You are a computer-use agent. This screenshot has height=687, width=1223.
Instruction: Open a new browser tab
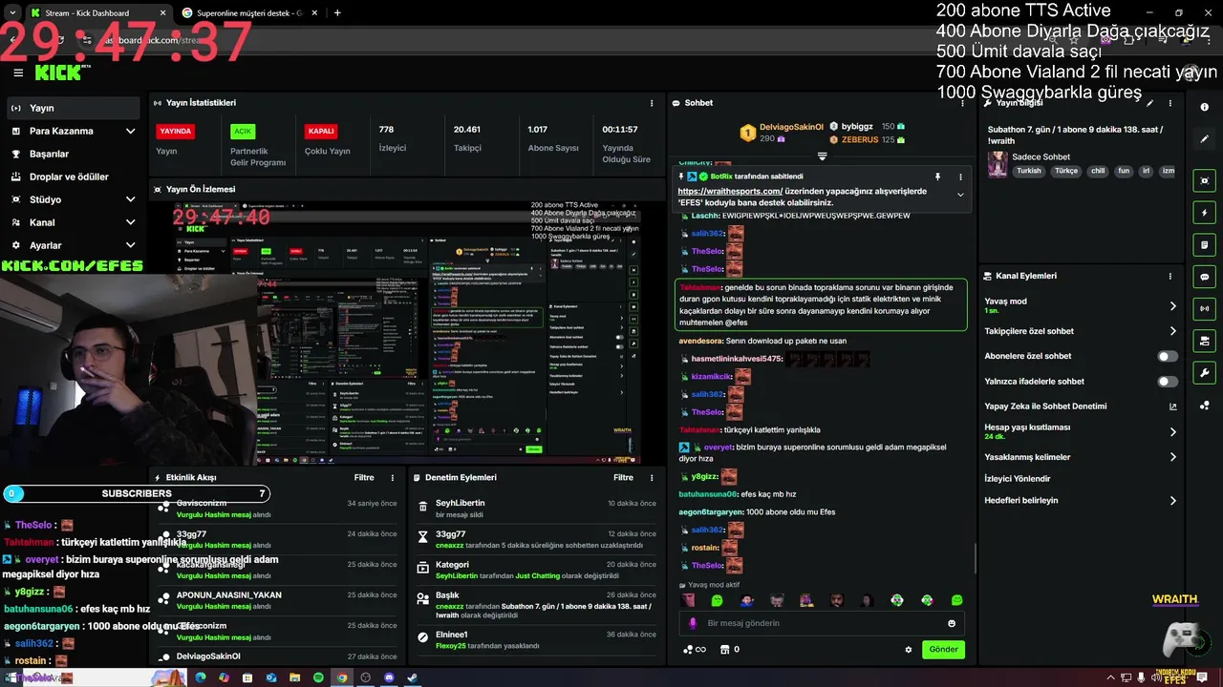tap(337, 13)
